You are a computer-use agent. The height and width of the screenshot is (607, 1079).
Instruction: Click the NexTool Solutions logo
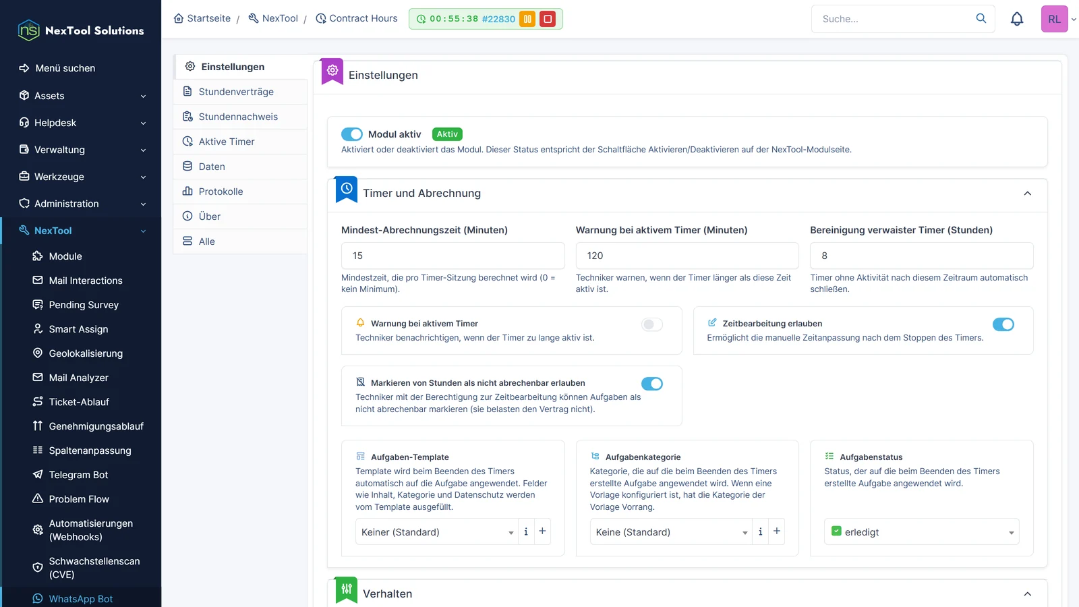point(81,30)
